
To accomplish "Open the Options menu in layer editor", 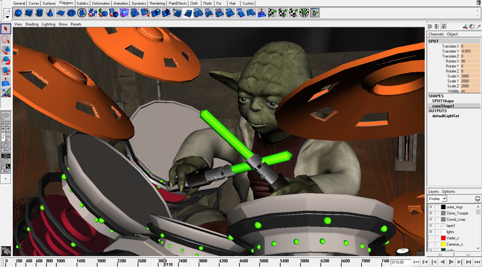I will [x=448, y=191].
